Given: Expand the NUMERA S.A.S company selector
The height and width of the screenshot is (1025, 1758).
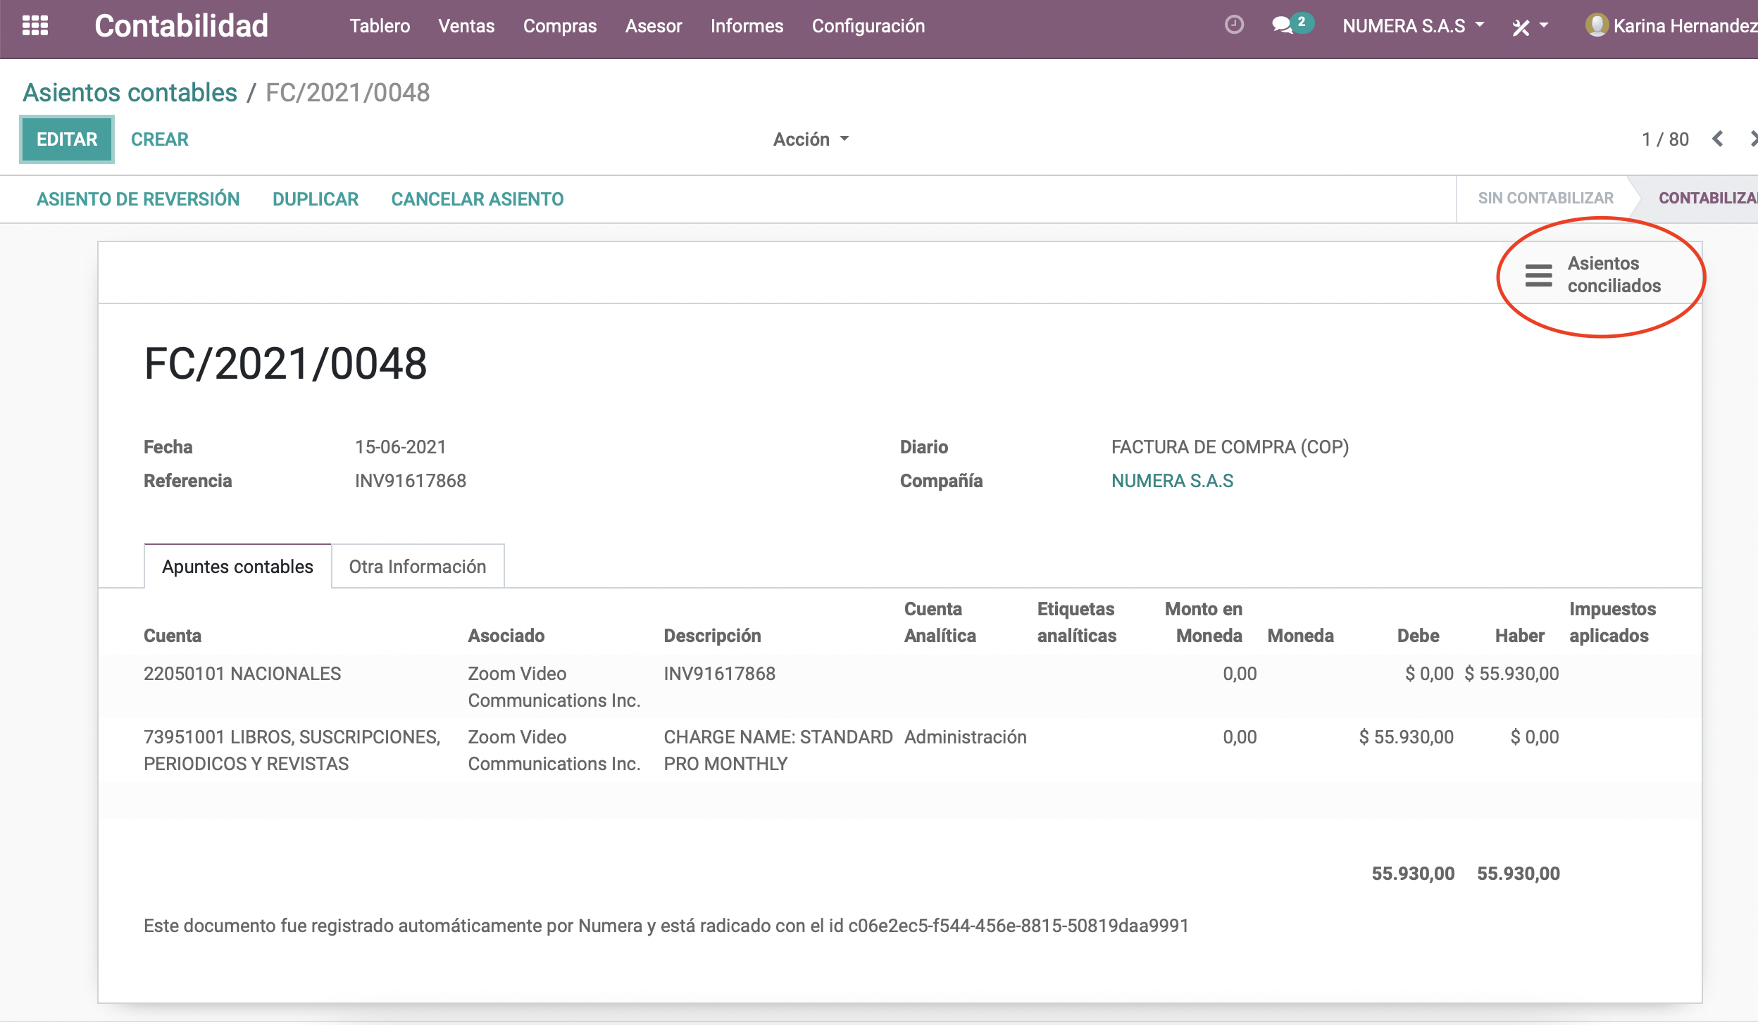Looking at the screenshot, I should pyautogui.click(x=1413, y=26).
